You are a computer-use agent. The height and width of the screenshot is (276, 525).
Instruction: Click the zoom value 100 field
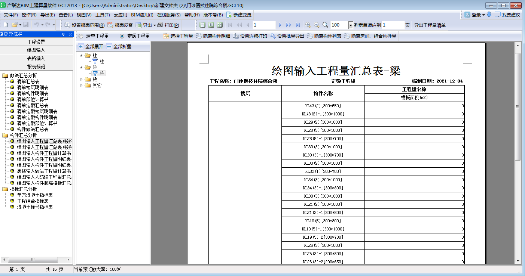(339, 25)
